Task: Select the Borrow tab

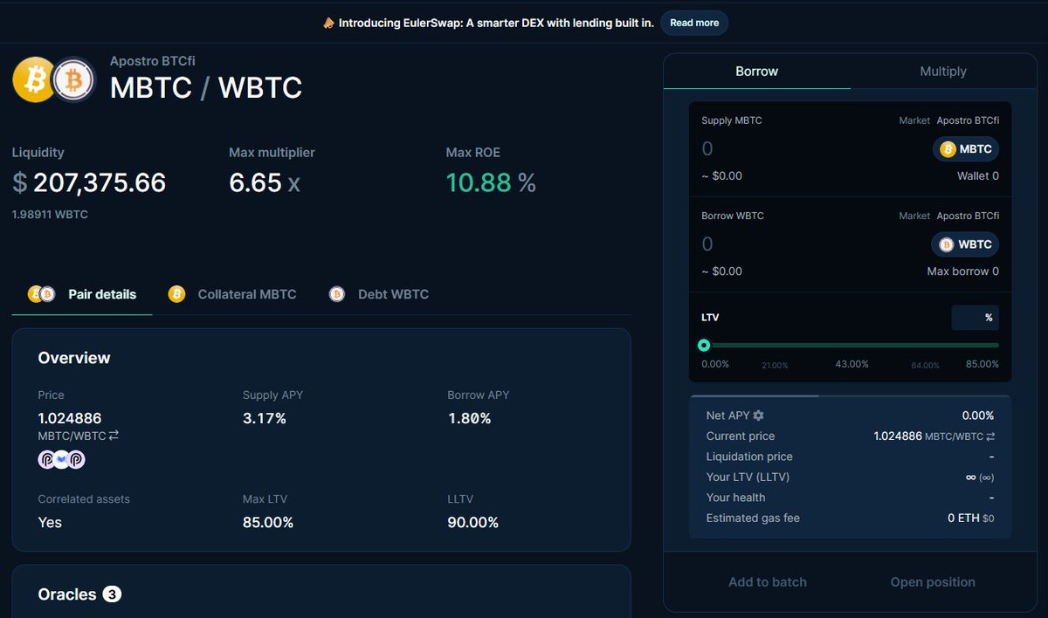Action: click(x=756, y=72)
